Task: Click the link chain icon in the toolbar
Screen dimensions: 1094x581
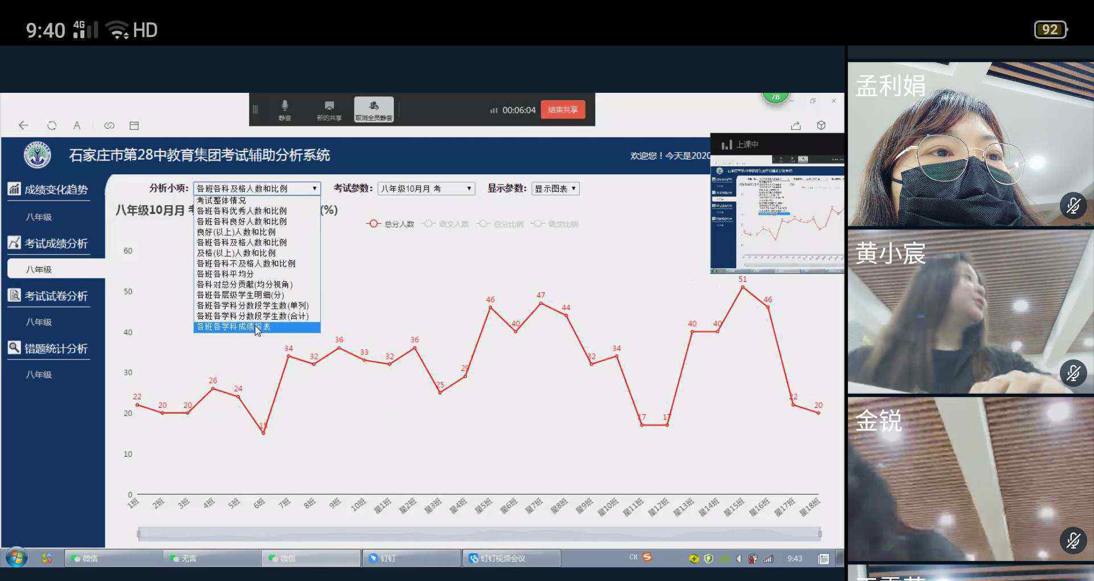Action: point(109,125)
